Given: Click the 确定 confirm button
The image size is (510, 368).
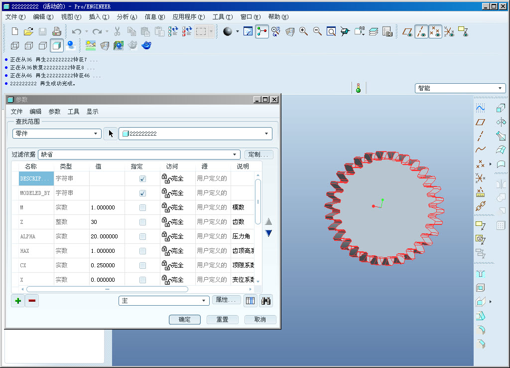Looking at the screenshot, I should [x=185, y=320].
